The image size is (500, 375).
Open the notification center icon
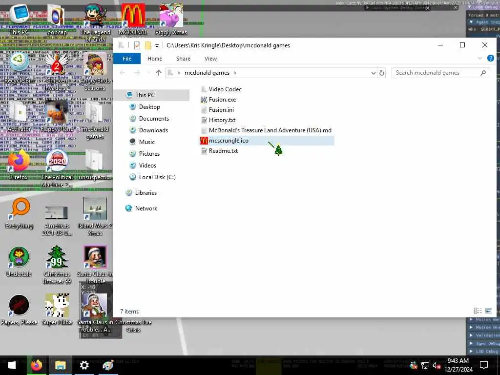point(484,365)
